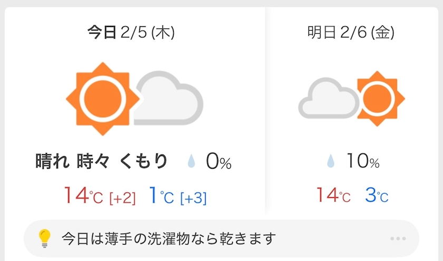This screenshot has height=261, width=443.
Task: Click tomorrow's 10% precipitation value
Action: [x=362, y=161]
